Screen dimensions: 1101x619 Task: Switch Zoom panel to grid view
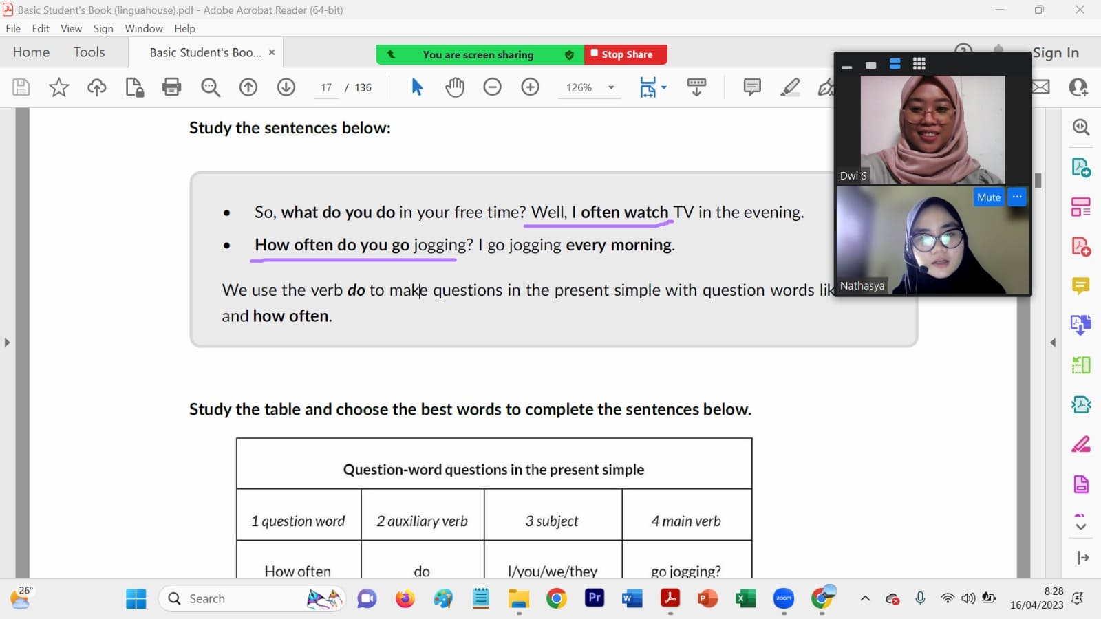pyautogui.click(x=919, y=64)
